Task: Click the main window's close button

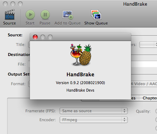Action: tap(5, 4)
